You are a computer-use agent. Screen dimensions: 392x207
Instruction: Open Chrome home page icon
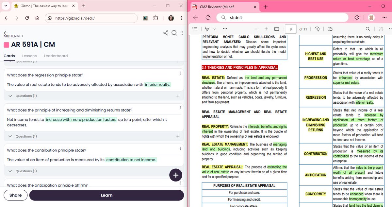tap(37, 18)
